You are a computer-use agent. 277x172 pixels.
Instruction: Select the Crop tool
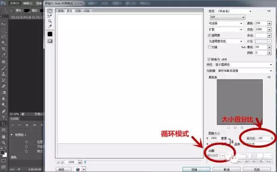coord(3,49)
